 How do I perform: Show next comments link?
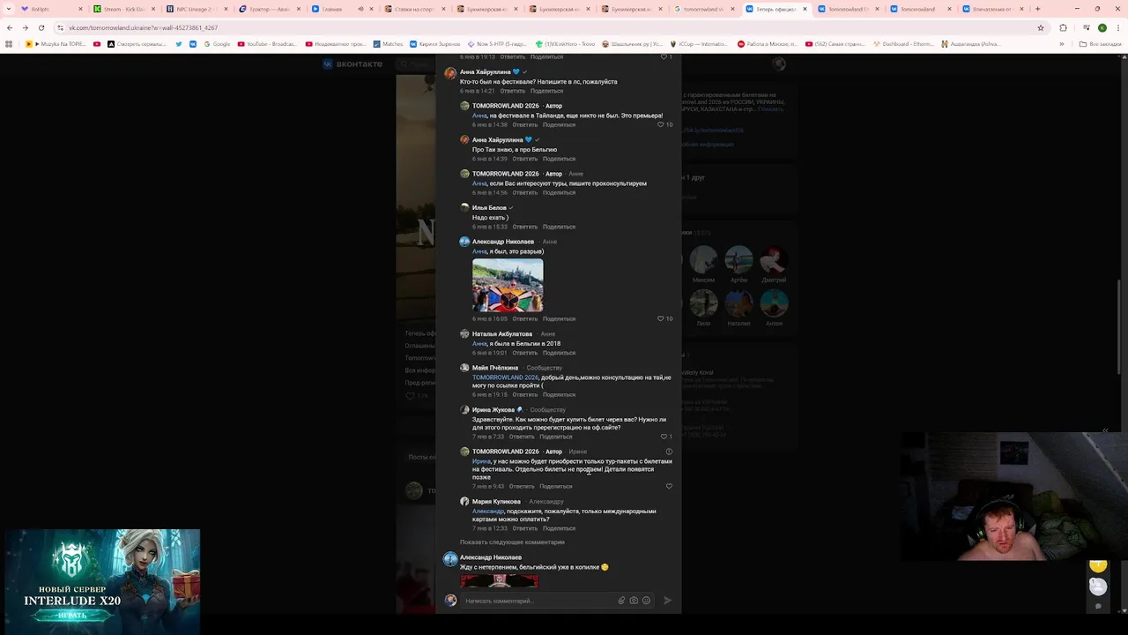pyautogui.click(x=512, y=542)
